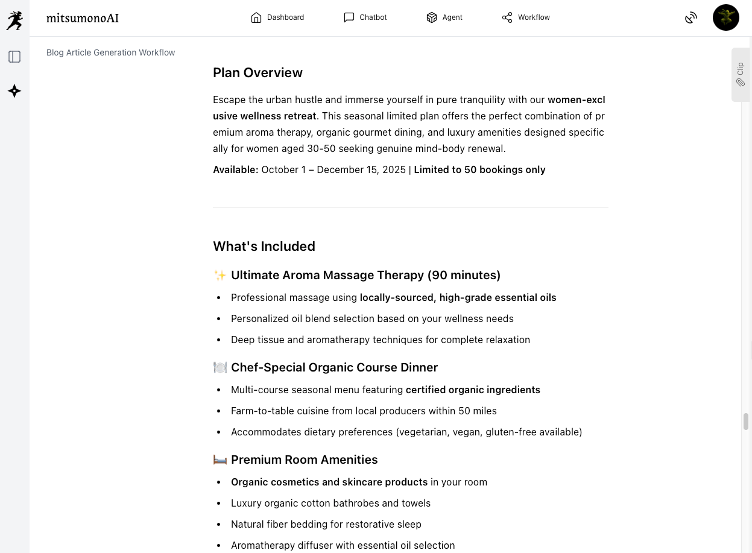The height and width of the screenshot is (553, 752).
Task: Click the sparkle AI icon in sidebar
Action: tap(14, 91)
